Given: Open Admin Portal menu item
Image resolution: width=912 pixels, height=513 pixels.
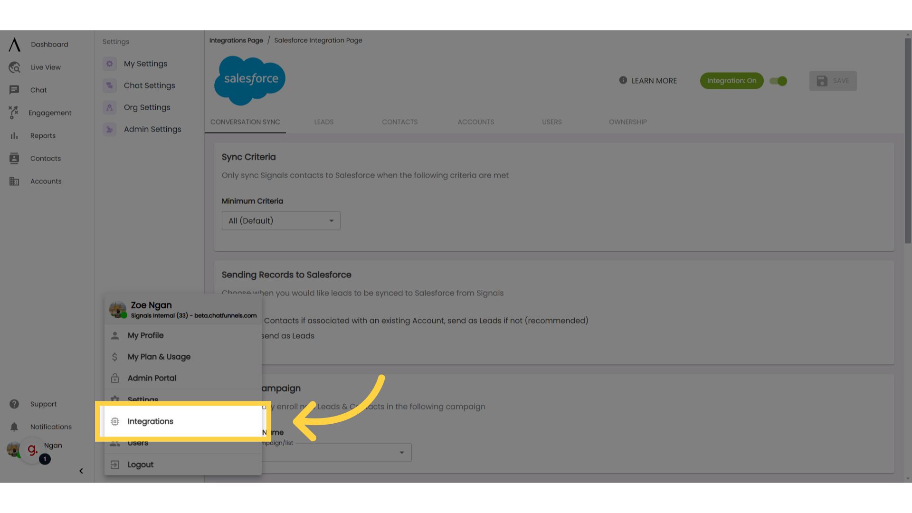Looking at the screenshot, I should 183,378.
